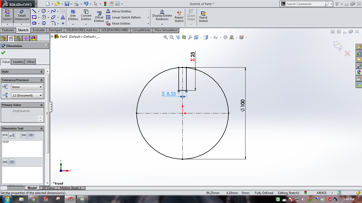Select the Ellipse sketch tool
The width and height of the screenshot is (362, 203).
[x=53, y=17]
